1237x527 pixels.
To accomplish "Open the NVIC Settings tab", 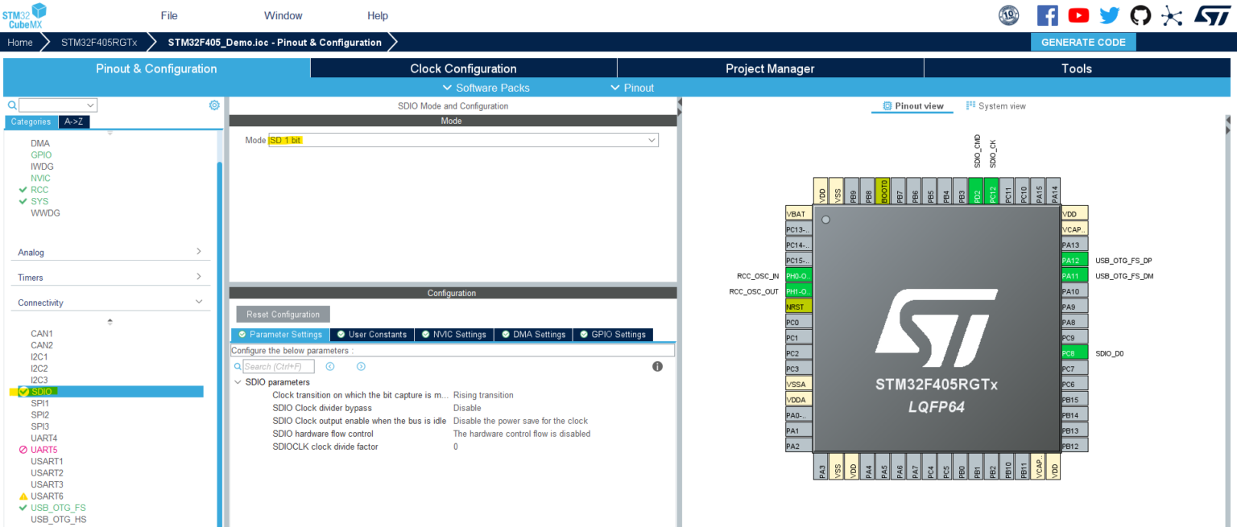I will click(454, 335).
